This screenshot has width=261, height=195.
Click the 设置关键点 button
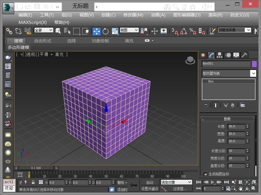(150, 189)
